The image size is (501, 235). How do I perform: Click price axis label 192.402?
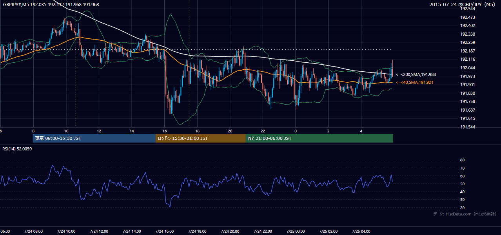[x=467, y=25]
